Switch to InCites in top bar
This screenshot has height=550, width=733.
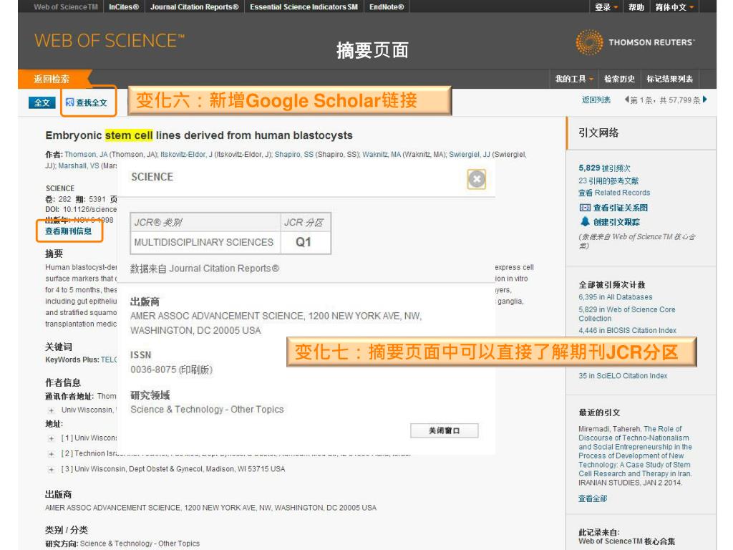[x=124, y=7]
